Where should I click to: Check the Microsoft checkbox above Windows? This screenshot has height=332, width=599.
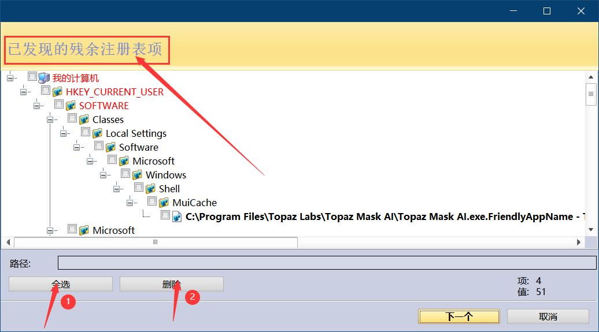[112, 159]
